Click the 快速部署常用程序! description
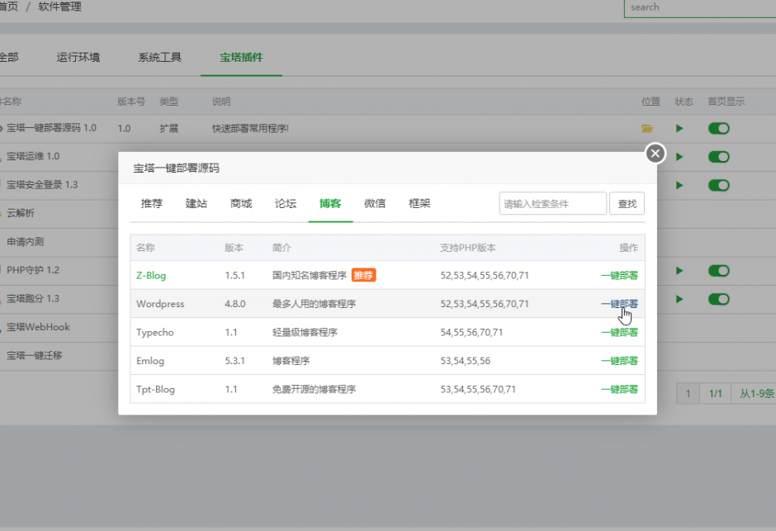The height and width of the screenshot is (531, 776). coord(250,129)
